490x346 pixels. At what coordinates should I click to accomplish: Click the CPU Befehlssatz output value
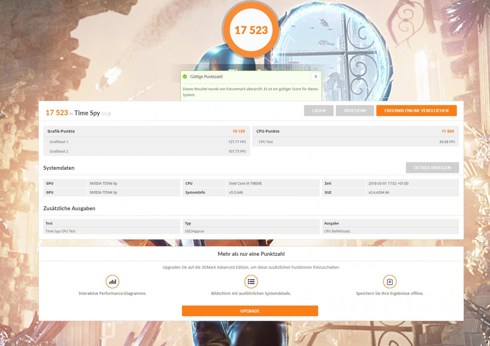click(337, 231)
